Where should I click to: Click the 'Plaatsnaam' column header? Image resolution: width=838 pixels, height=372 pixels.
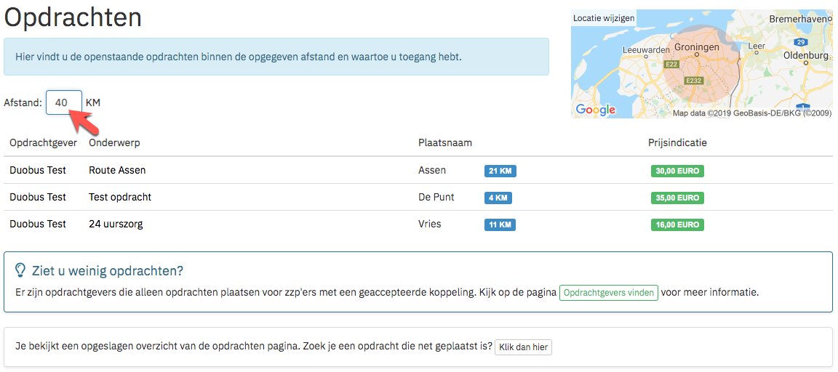point(444,143)
